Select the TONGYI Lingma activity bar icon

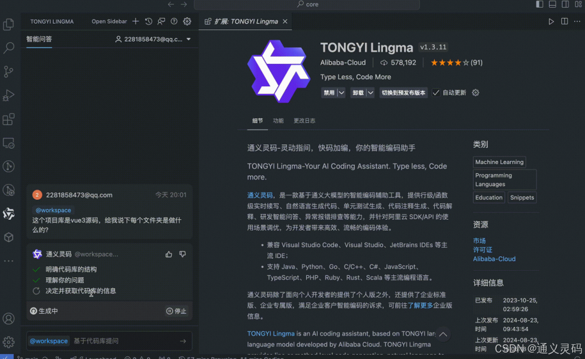pos(8,213)
